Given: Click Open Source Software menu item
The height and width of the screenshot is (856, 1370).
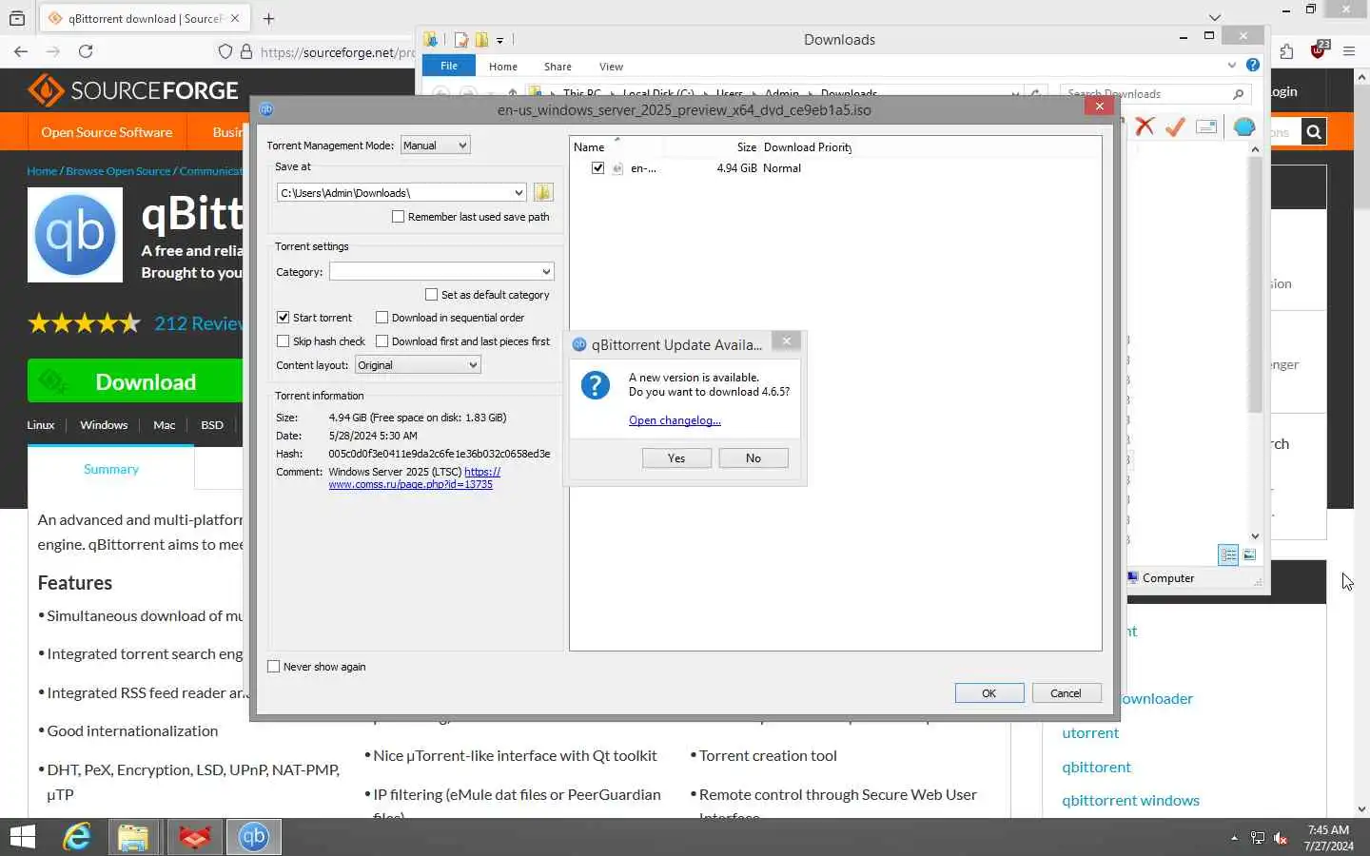Looking at the screenshot, I should click(x=107, y=132).
